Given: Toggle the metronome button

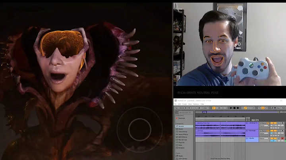Looking at the screenshot, I should [x=199, y=108].
